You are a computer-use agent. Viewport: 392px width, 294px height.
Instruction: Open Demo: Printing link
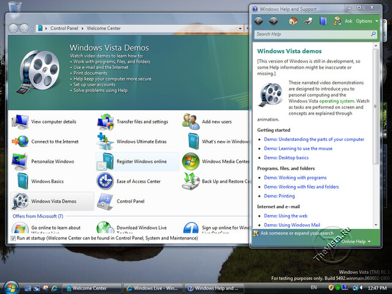279,196
